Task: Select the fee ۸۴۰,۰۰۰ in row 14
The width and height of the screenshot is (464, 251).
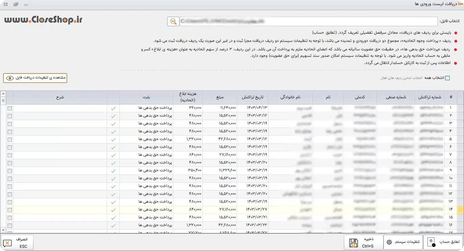Action: coord(195,210)
